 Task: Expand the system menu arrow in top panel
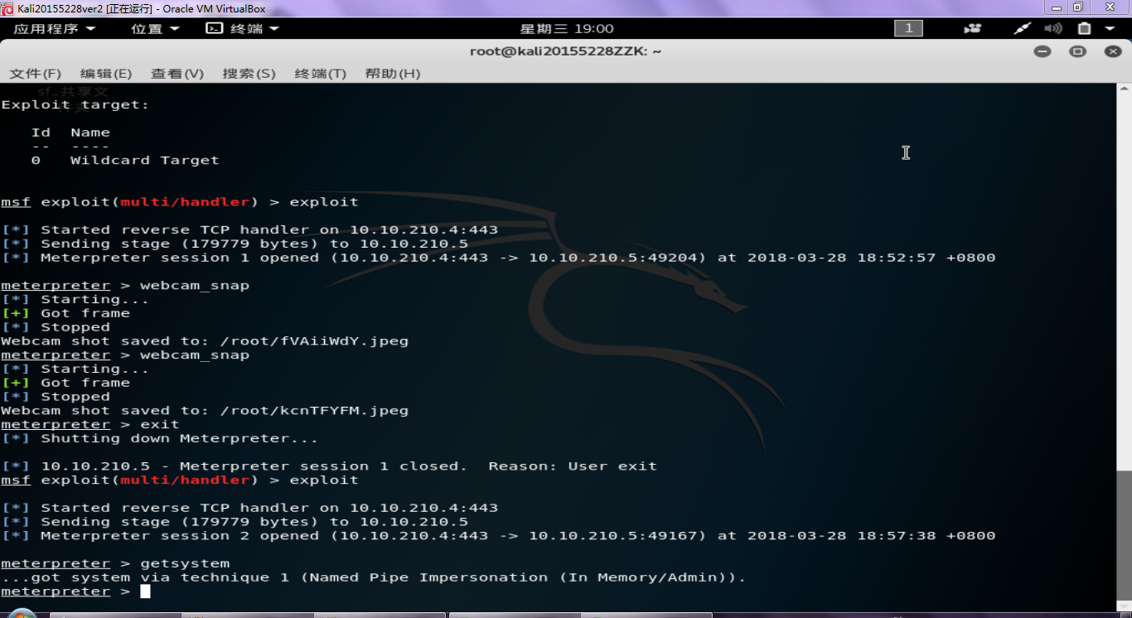(1110, 28)
